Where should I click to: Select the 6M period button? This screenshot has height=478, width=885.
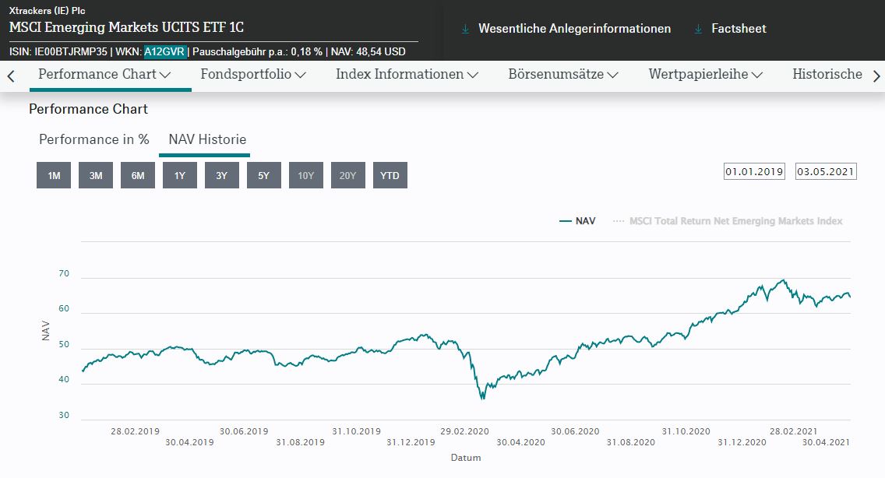[138, 175]
